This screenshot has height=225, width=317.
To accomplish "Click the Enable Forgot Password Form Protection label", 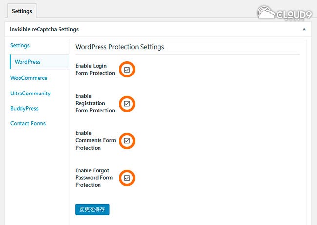I will pos(94,178).
